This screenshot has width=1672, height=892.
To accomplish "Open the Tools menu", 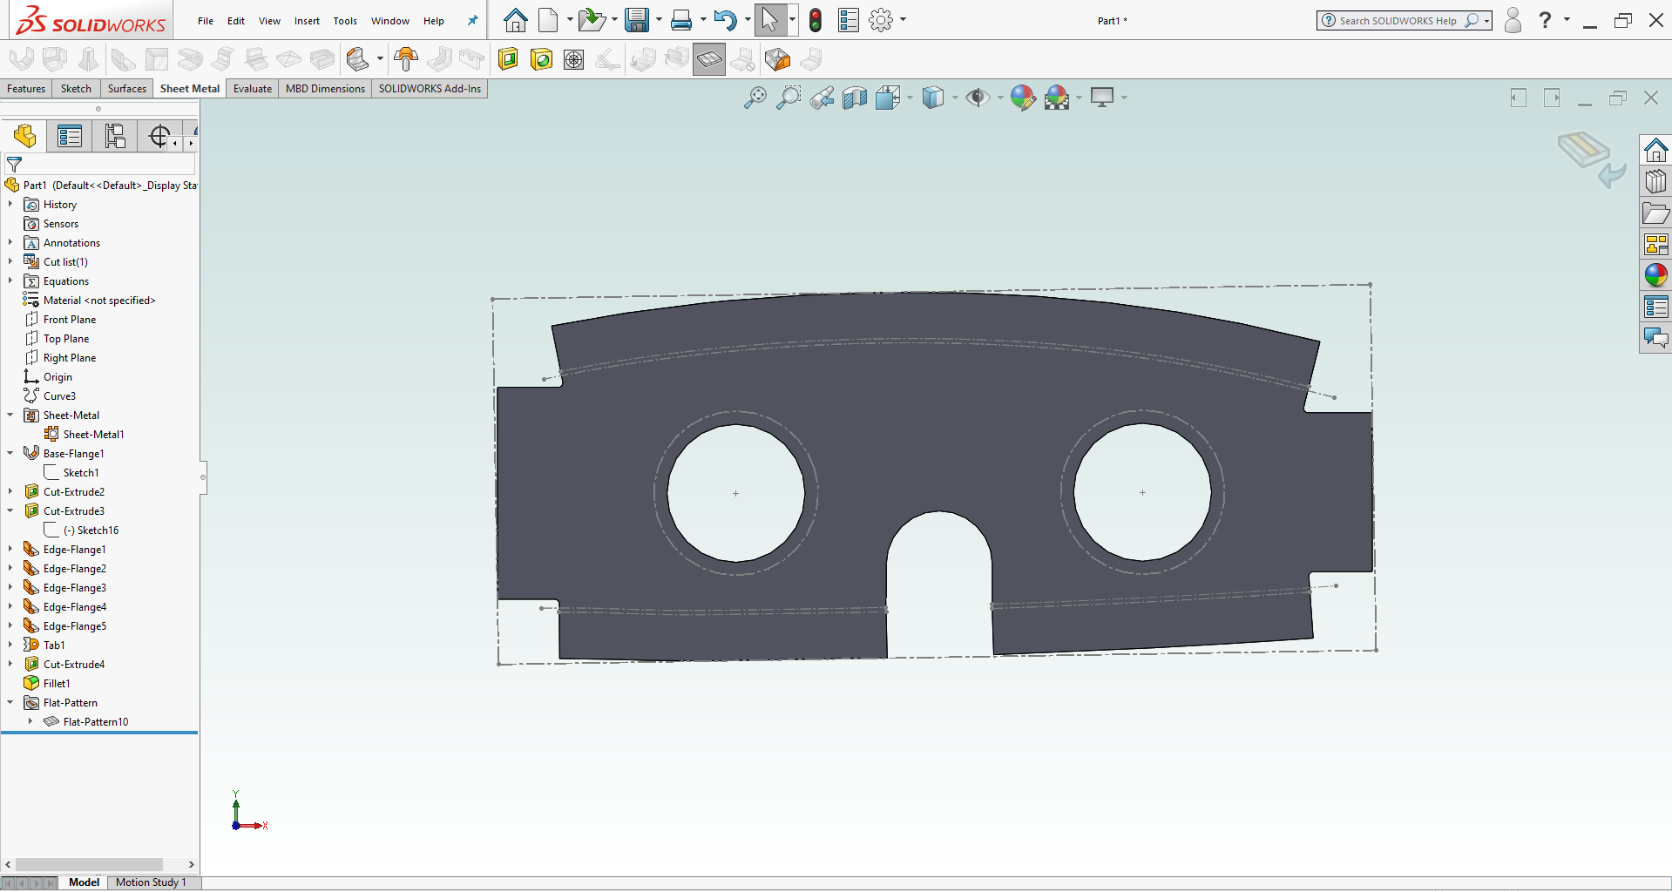I will tap(345, 21).
